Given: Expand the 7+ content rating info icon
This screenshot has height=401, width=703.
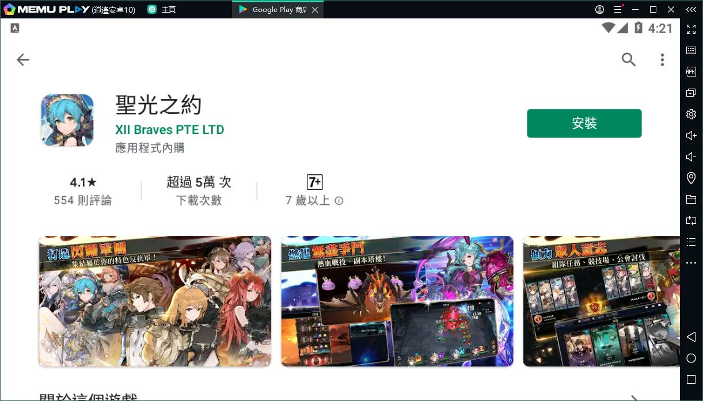Looking at the screenshot, I should pos(339,201).
